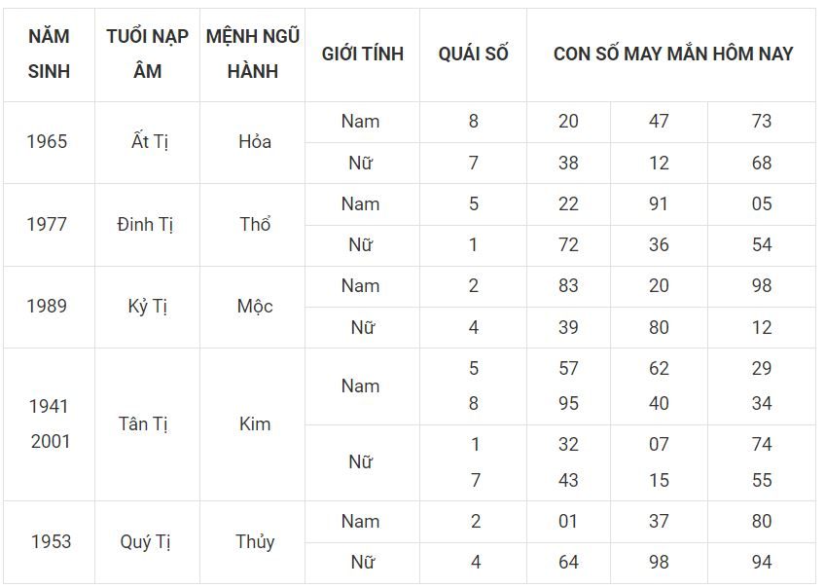Click the TUỔI NẠP ÂM column header

tap(147, 55)
